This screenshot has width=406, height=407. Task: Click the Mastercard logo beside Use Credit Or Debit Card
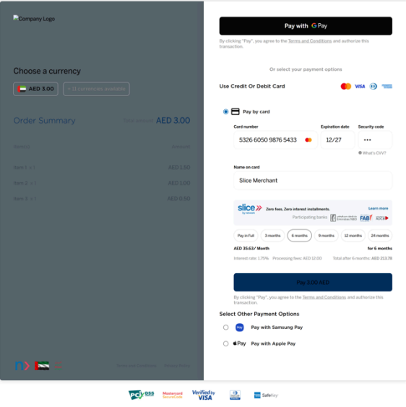pyautogui.click(x=346, y=86)
